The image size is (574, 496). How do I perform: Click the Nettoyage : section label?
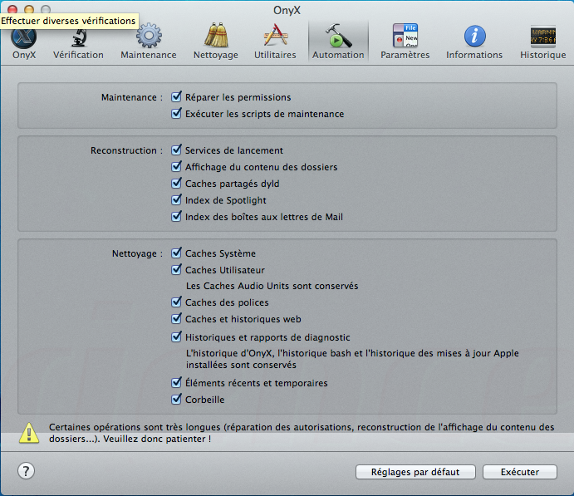[137, 253]
